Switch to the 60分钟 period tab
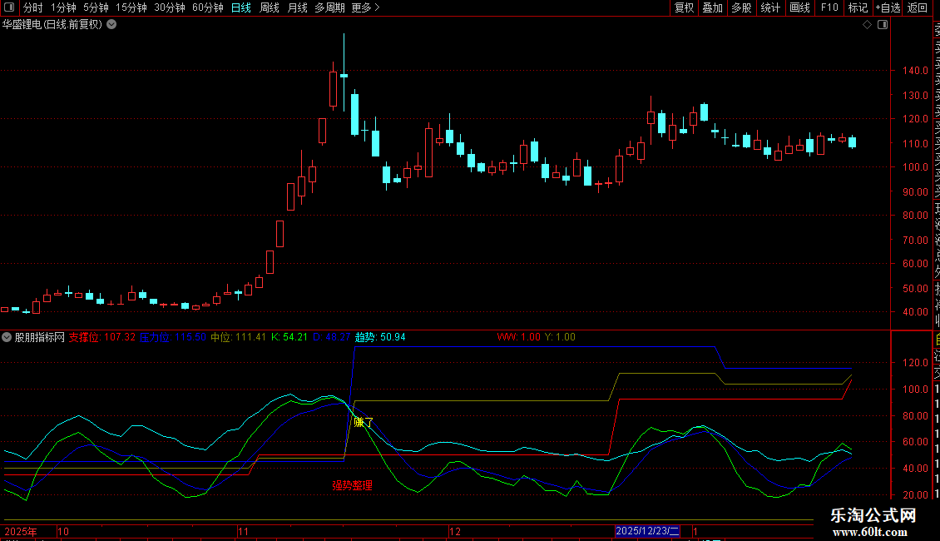This screenshot has width=940, height=541. click(x=207, y=7)
